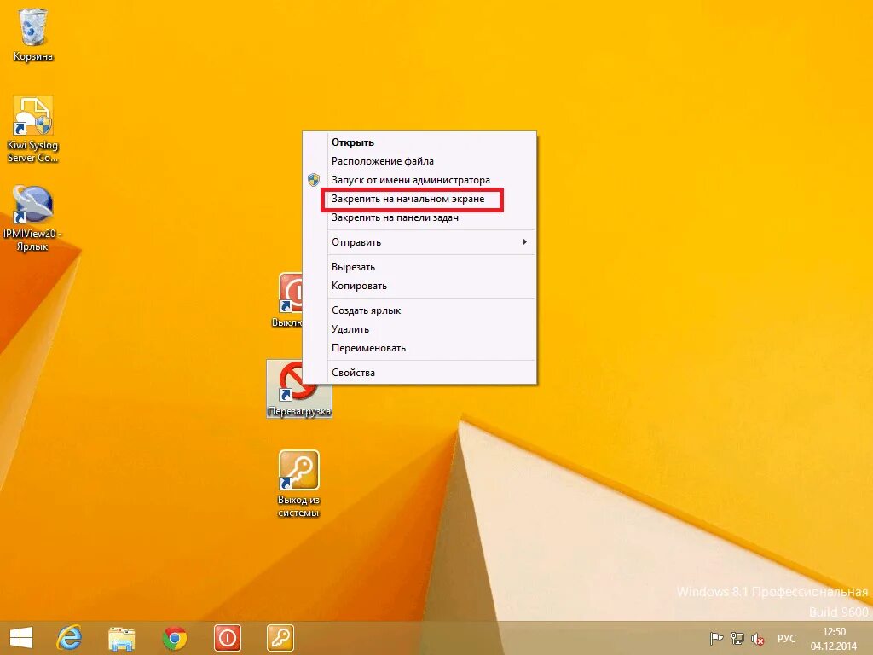
Task: Click the muted volume tray icon
Action: (x=758, y=638)
